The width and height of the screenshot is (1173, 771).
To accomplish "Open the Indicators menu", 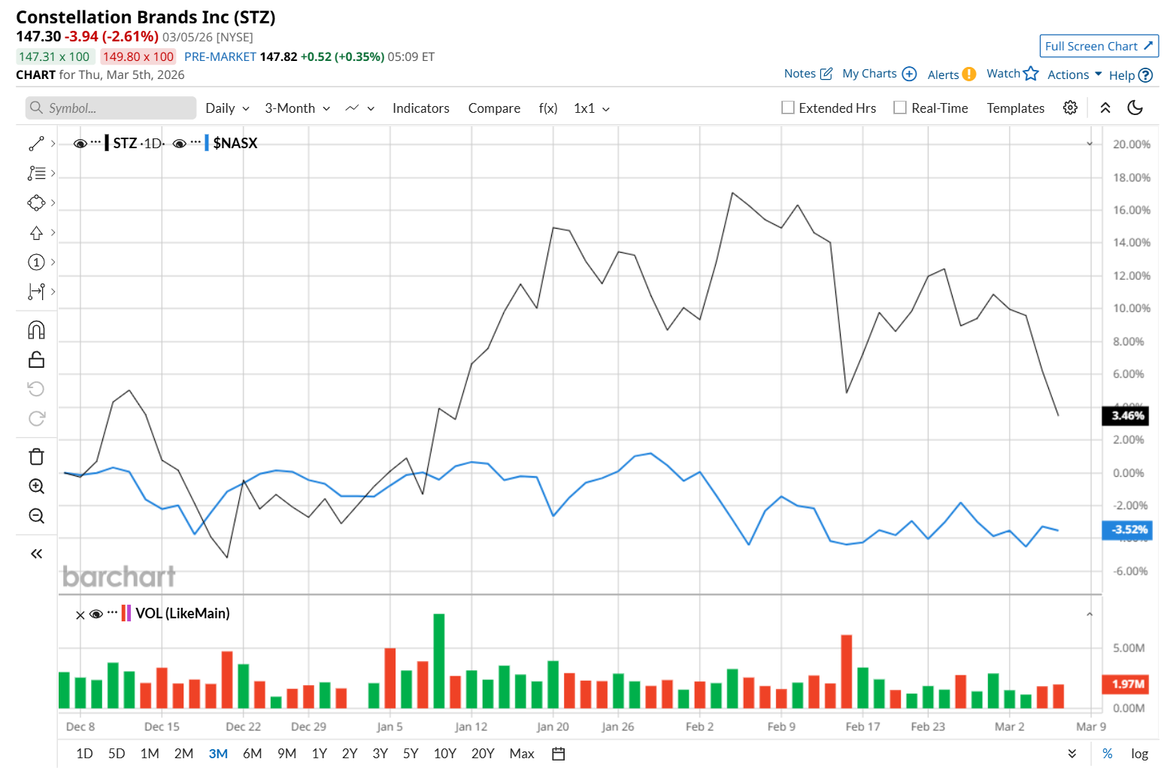I will [421, 108].
